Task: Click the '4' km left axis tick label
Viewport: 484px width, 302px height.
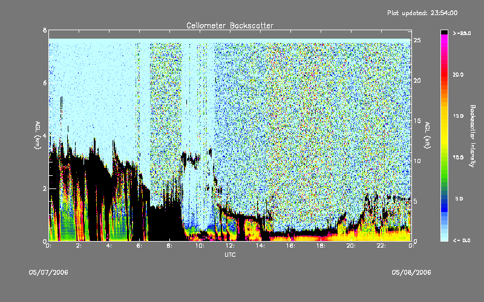Action: (x=45, y=136)
